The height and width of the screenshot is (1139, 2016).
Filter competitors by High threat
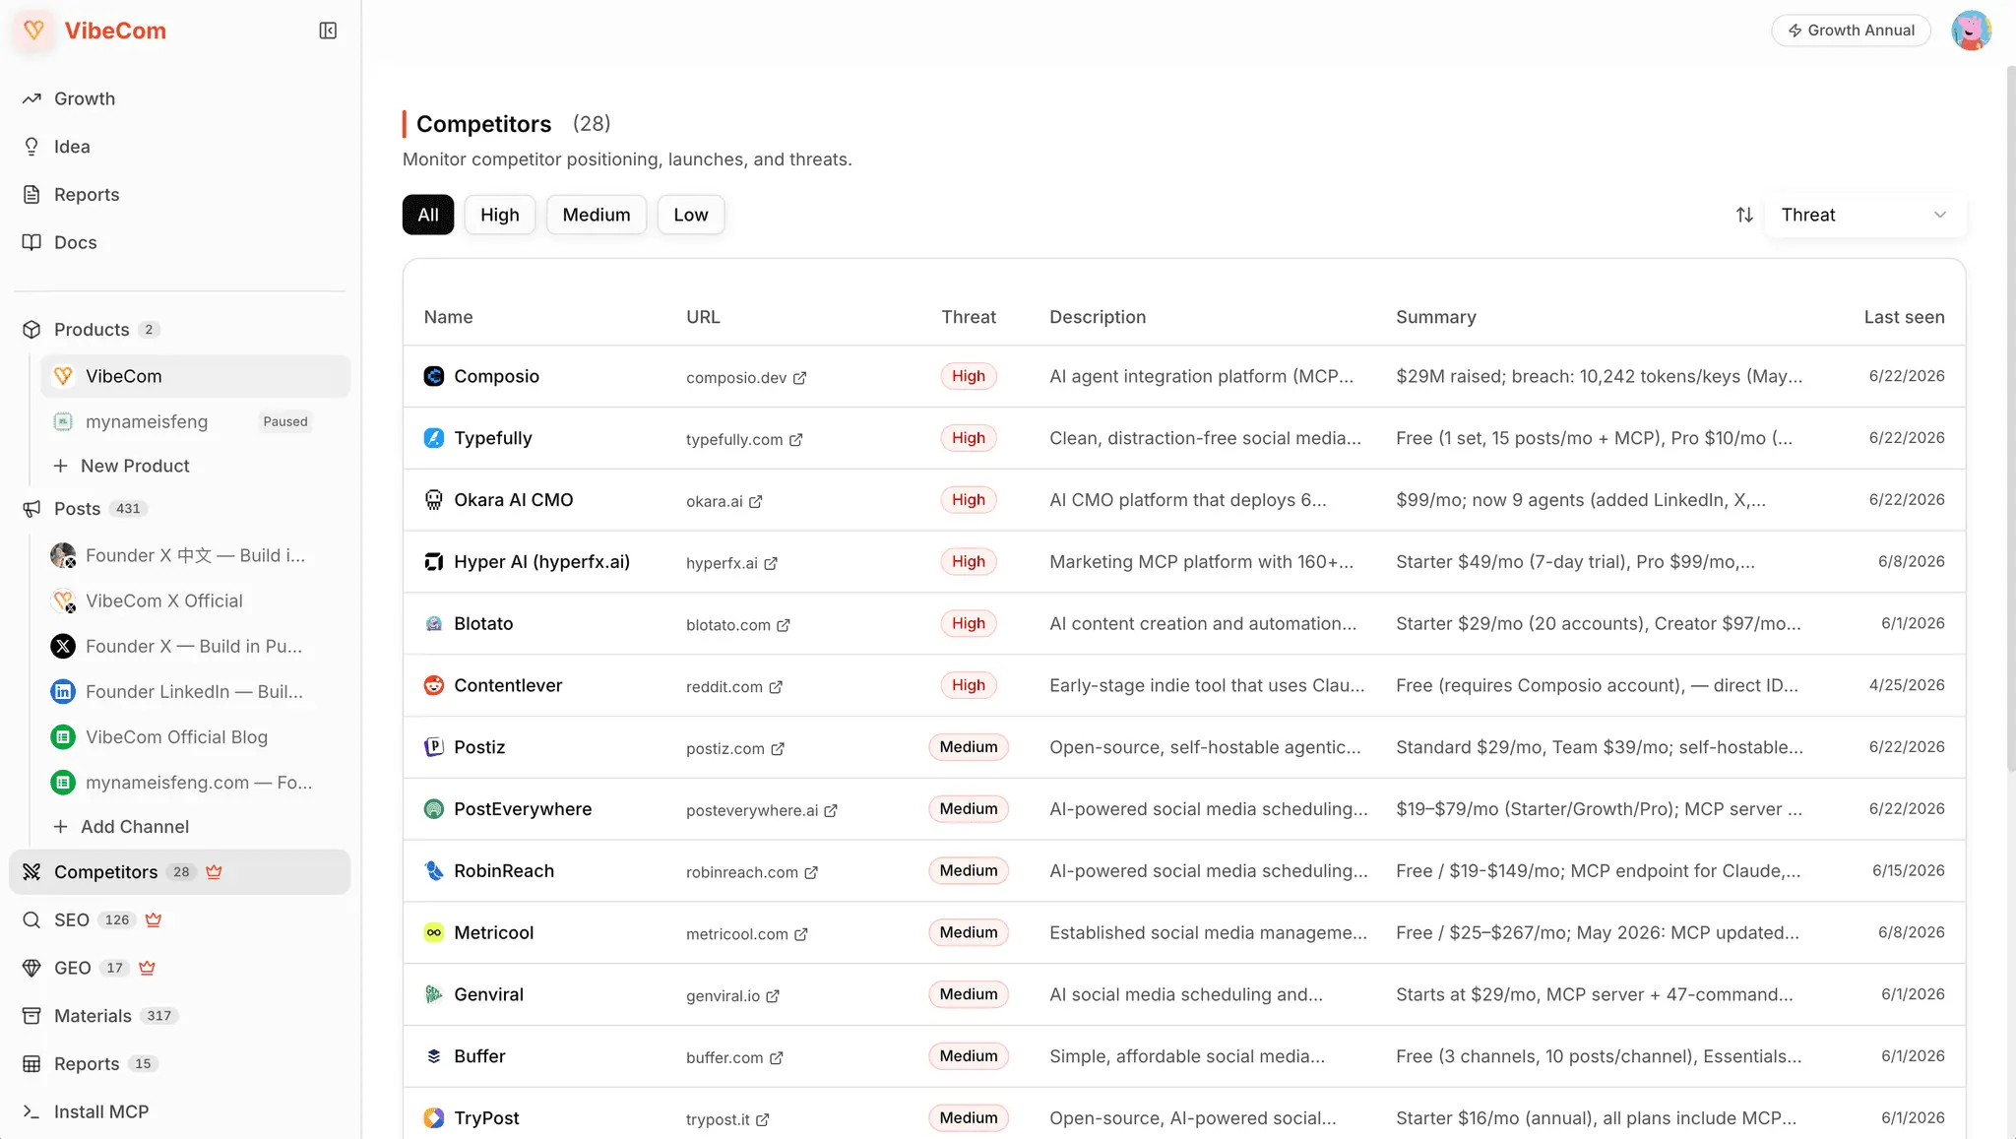(x=499, y=215)
